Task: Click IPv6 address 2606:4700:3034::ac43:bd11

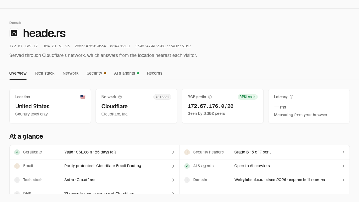Action: point(102,46)
